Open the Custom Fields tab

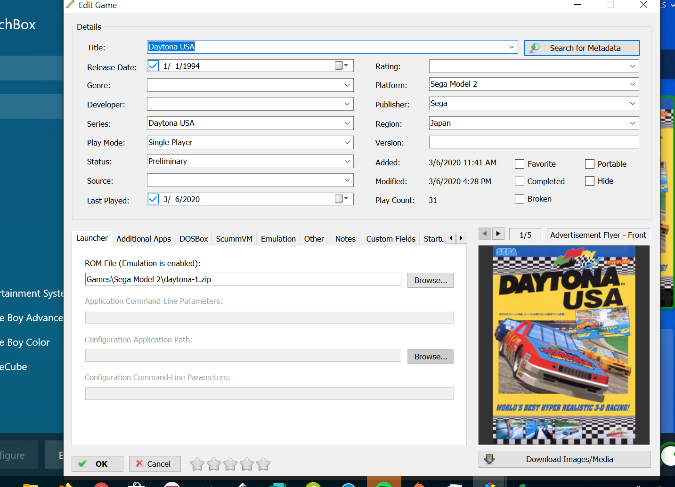[x=391, y=239]
